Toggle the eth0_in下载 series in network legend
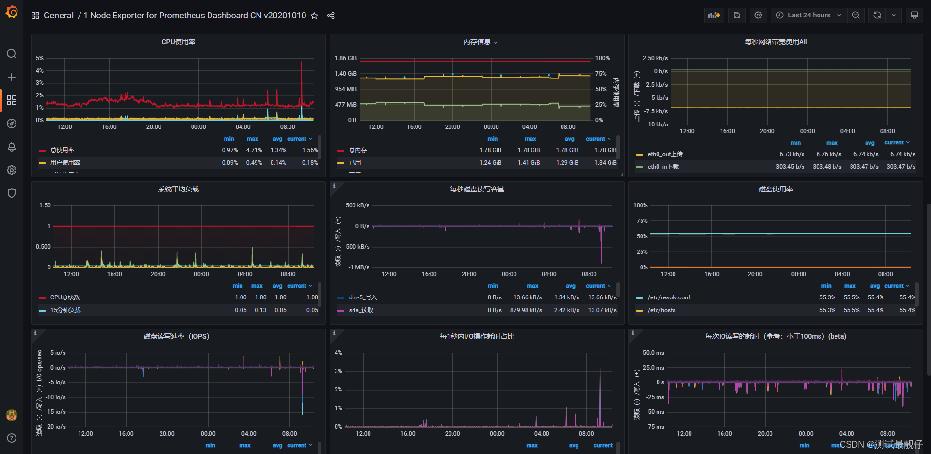Viewport: 931px width, 454px height. 663,167
